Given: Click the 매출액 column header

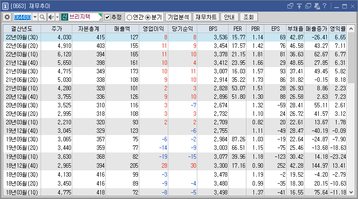Looking at the screenshot, I should point(122,29).
